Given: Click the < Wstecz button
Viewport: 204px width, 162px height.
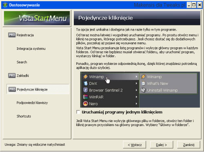Looking at the screenshot, I should pos(135,145).
